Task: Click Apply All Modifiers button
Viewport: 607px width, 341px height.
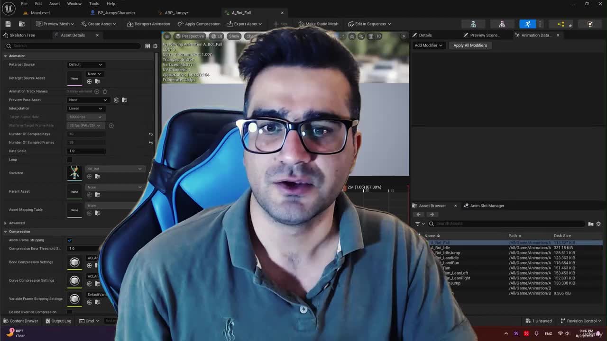Action: tap(470, 45)
